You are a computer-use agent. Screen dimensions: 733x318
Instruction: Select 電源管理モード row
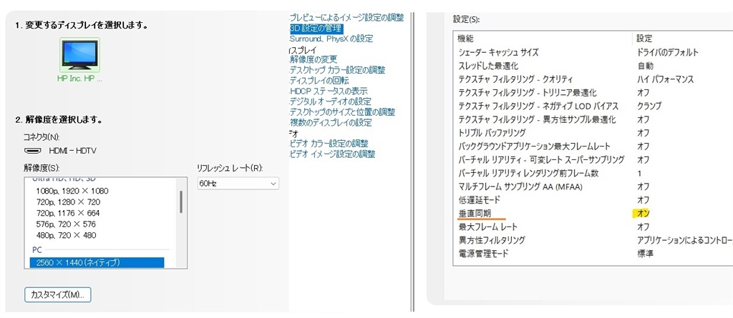593,254
